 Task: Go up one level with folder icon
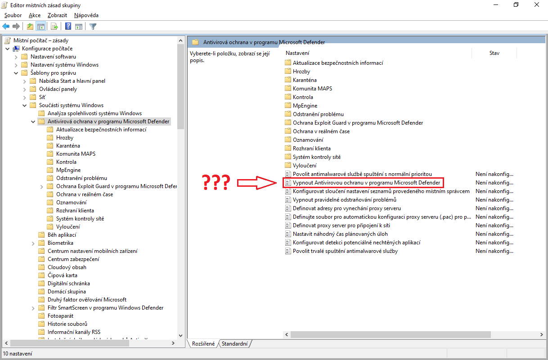30,26
